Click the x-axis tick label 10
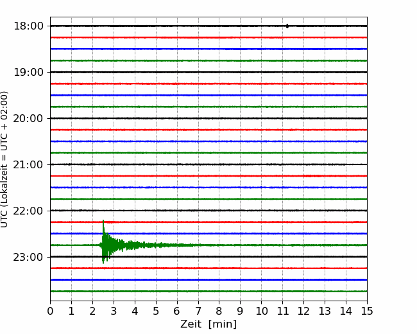 (261, 311)
